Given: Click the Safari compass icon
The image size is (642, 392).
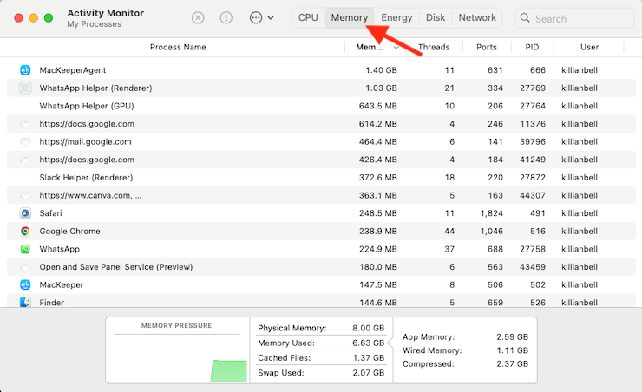Looking at the screenshot, I should [x=25, y=213].
